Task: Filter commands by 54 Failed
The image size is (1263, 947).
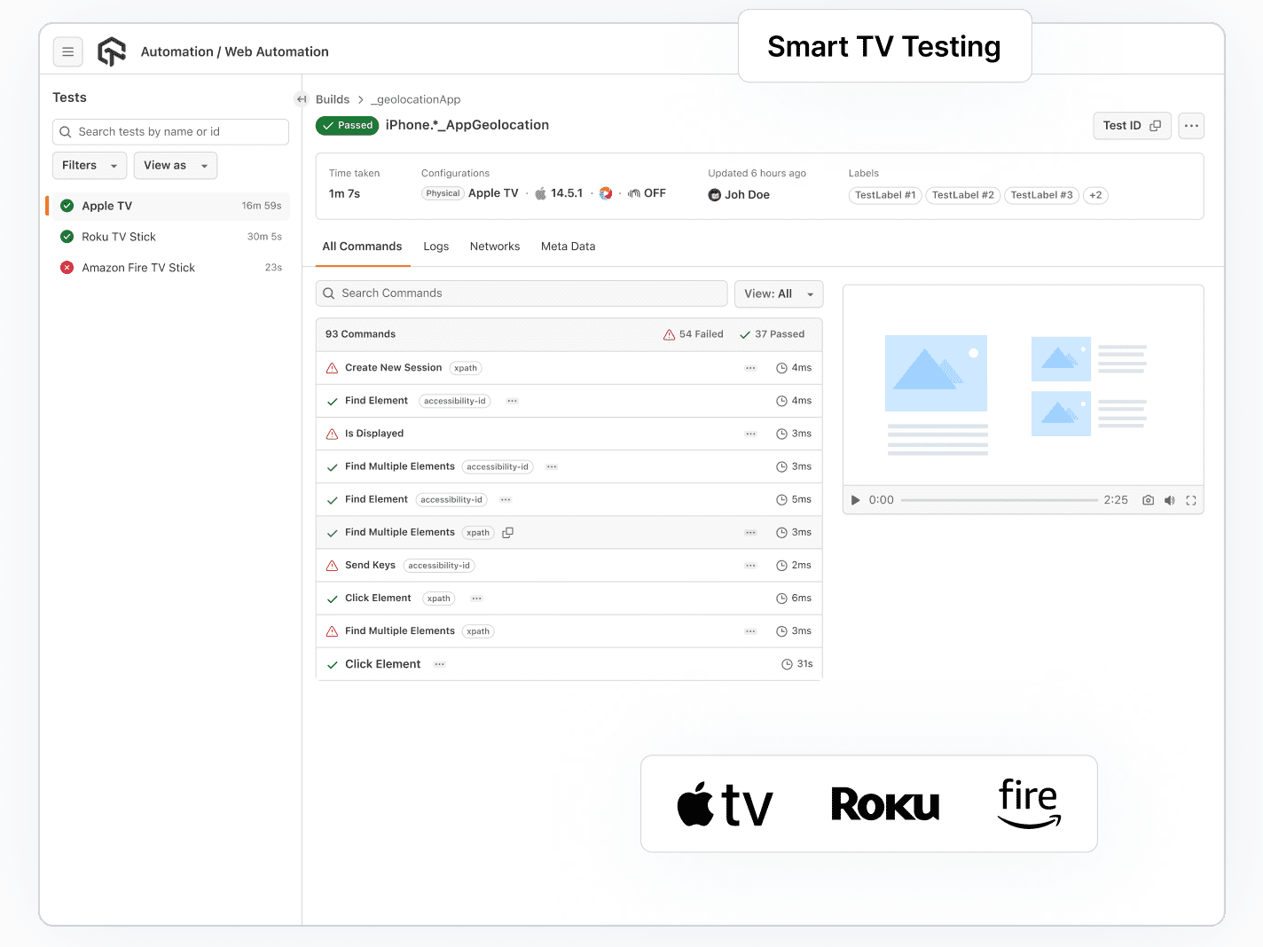Action: [x=694, y=334]
